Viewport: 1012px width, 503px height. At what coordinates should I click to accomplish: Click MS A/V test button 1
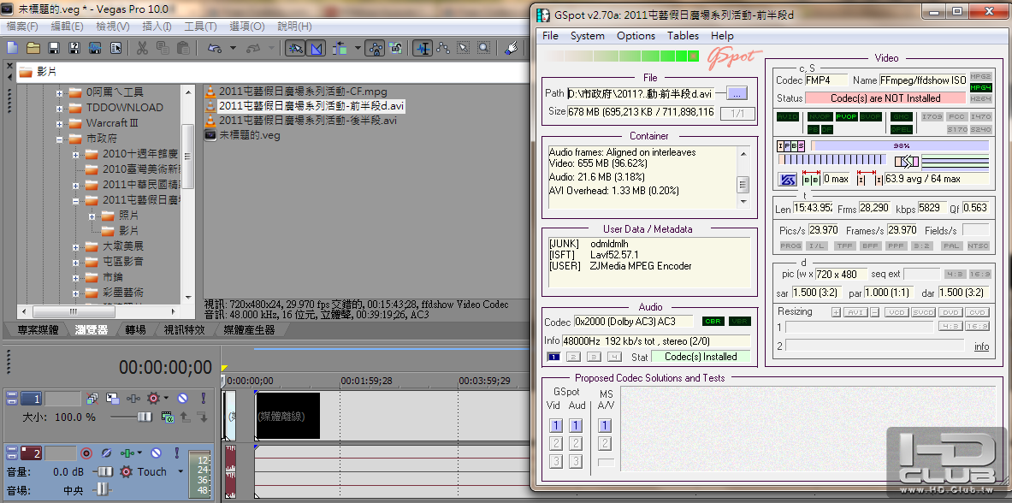click(x=604, y=425)
